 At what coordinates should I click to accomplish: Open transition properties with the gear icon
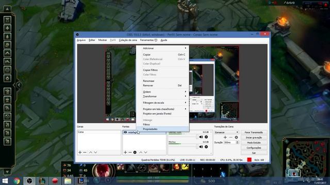coord(236,137)
